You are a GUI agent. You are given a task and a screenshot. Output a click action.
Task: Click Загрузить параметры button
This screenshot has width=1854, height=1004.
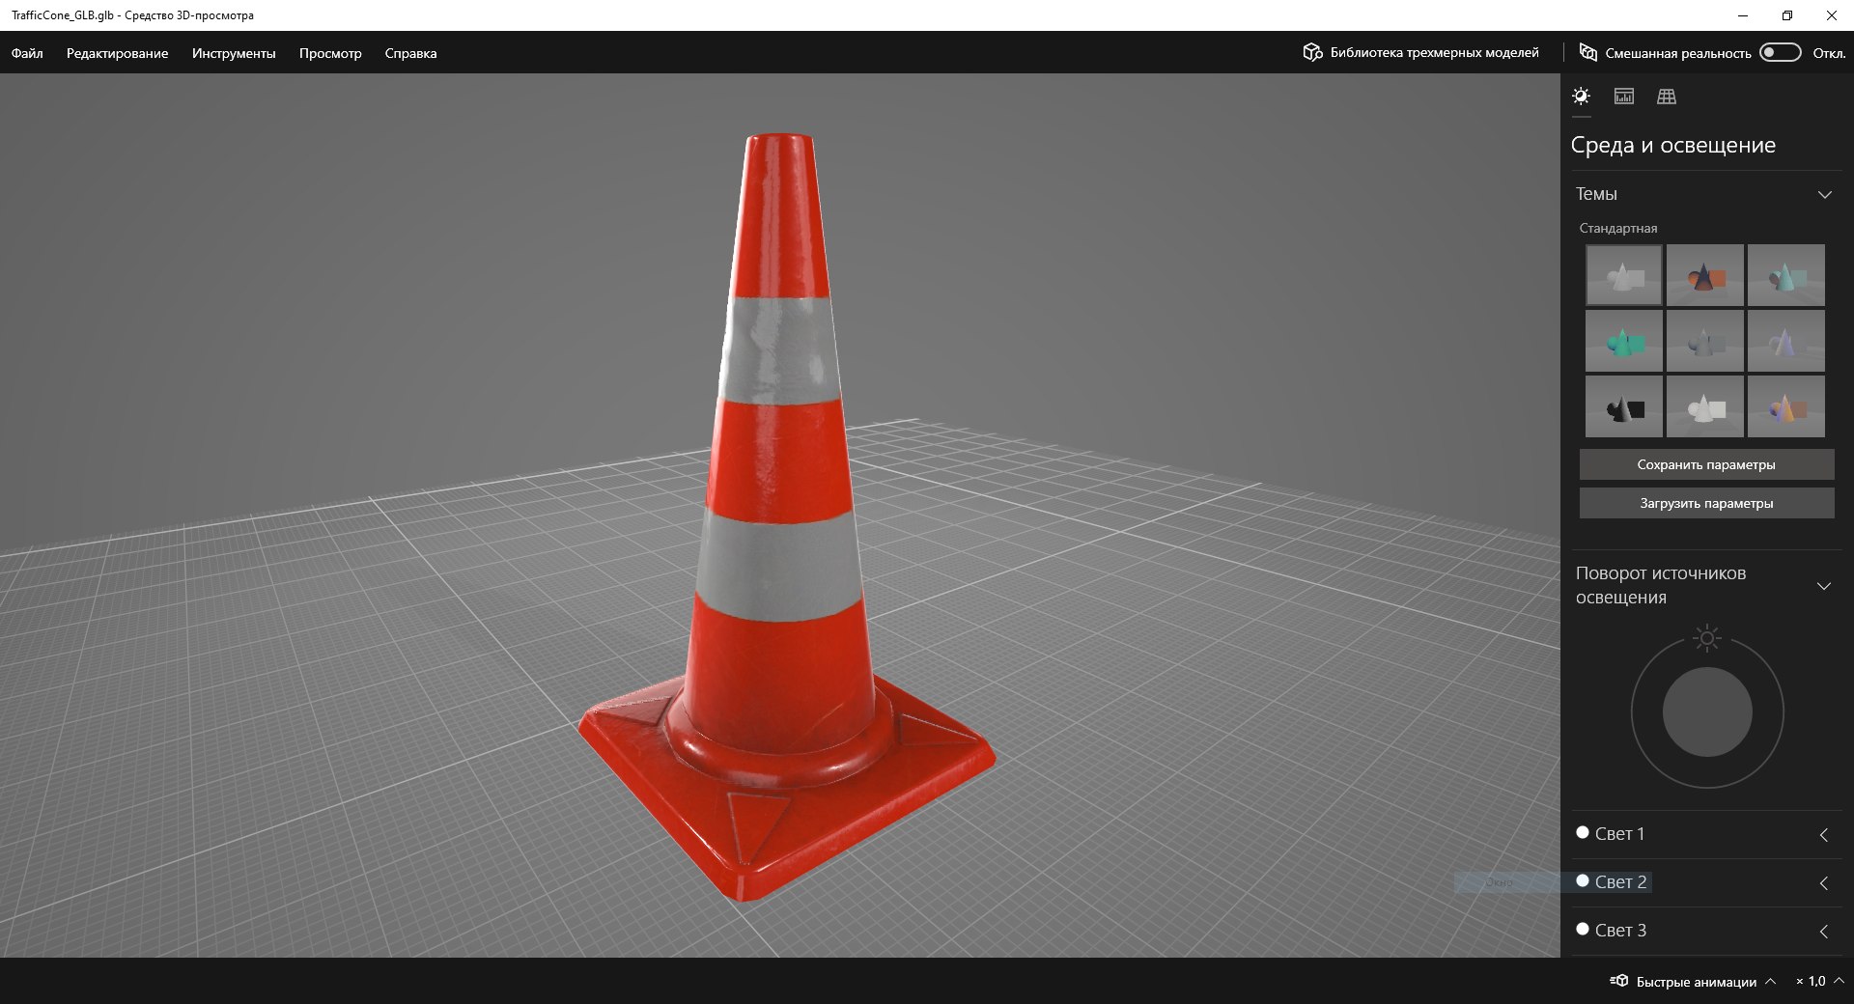tap(1706, 503)
